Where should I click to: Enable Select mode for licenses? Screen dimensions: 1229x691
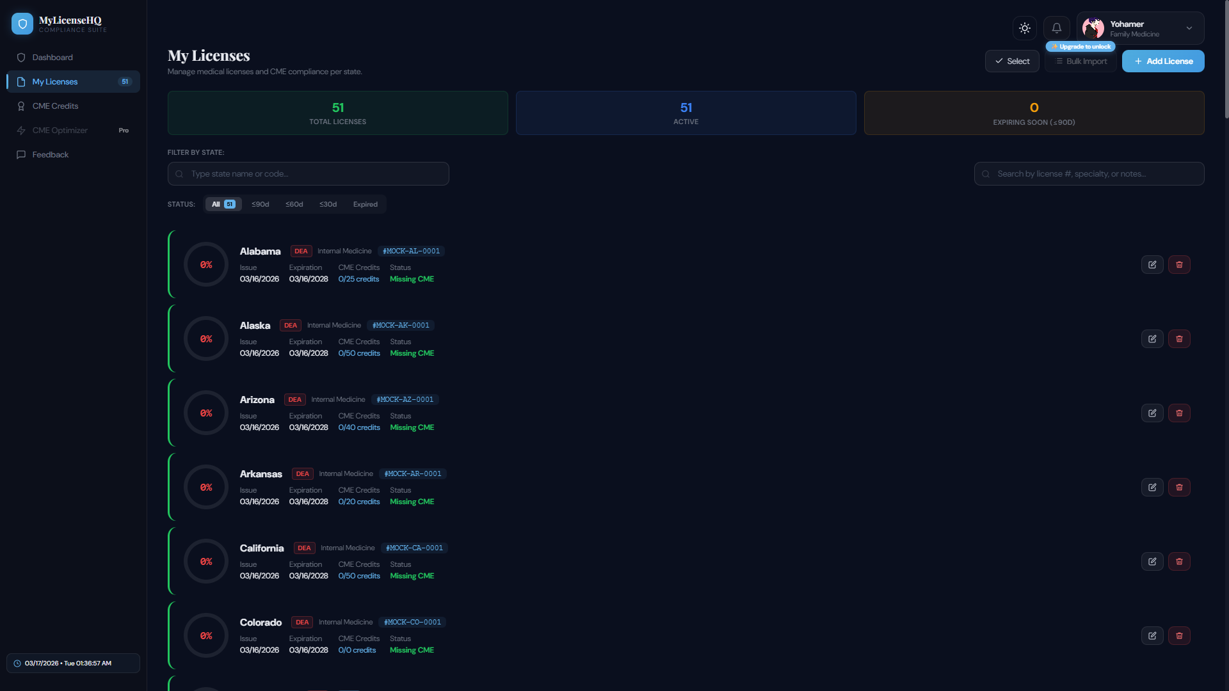point(1012,61)
